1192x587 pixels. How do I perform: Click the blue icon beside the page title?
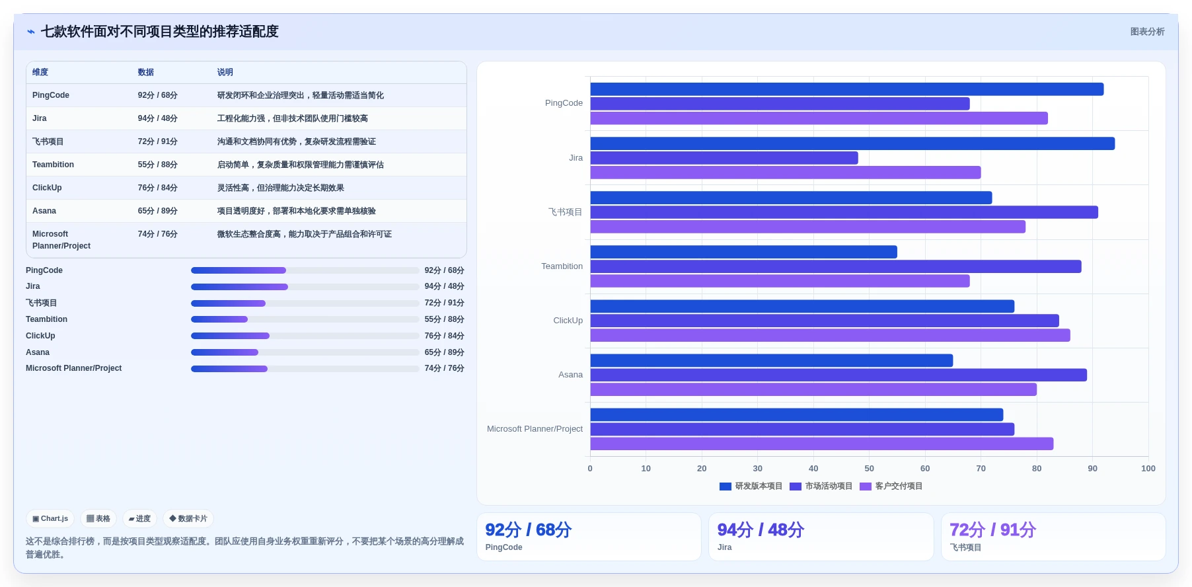(31, 32)
